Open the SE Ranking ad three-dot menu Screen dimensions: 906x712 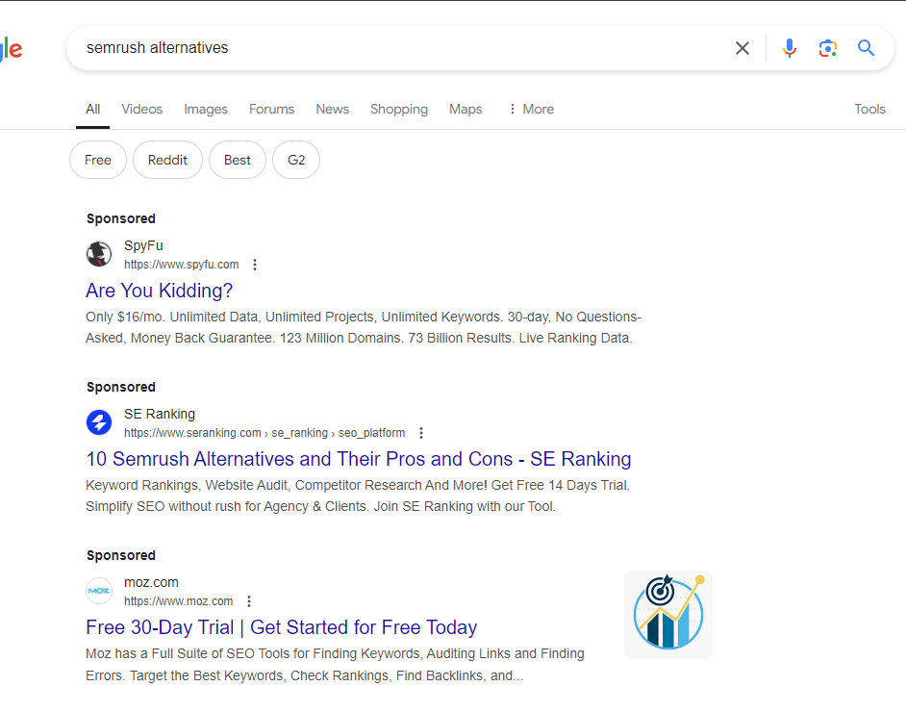(x=421, y=433)
